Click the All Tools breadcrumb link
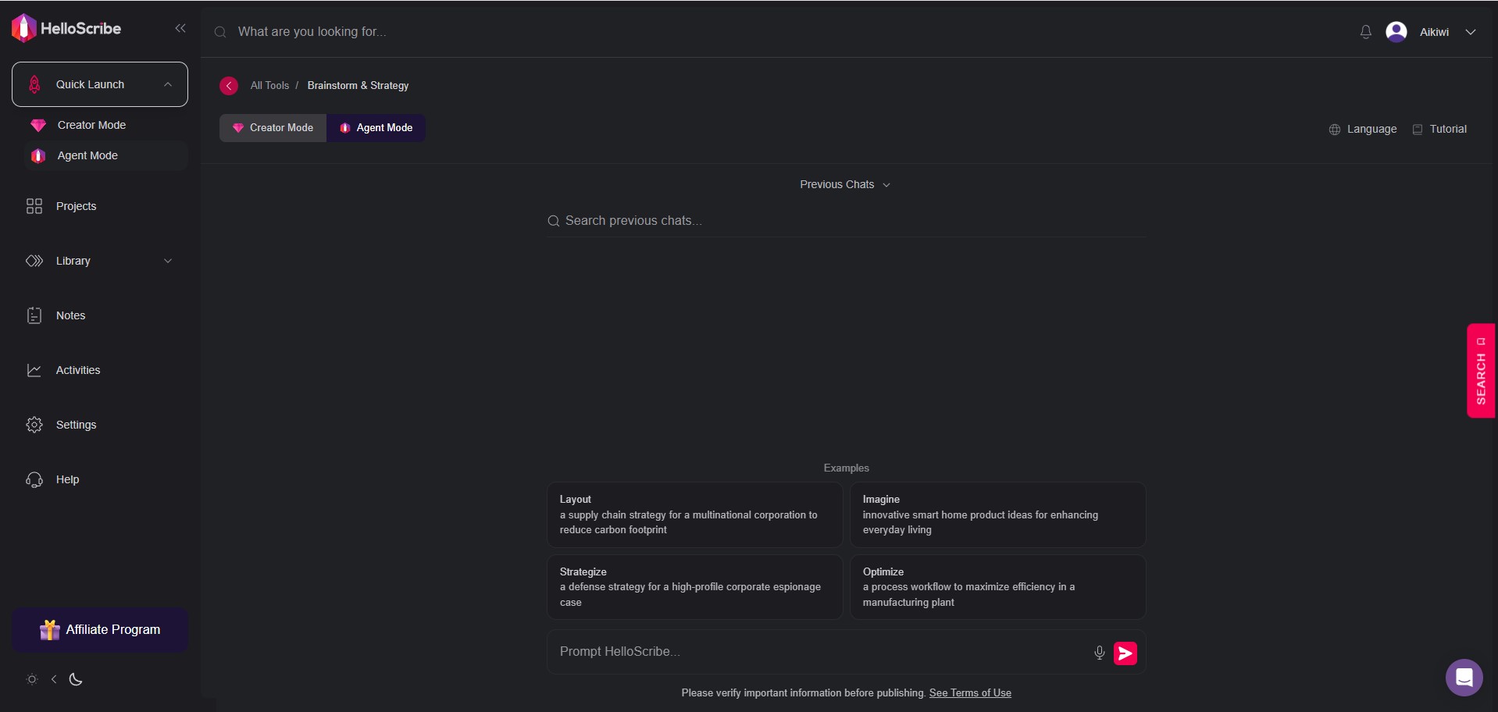 pos(269,86)
